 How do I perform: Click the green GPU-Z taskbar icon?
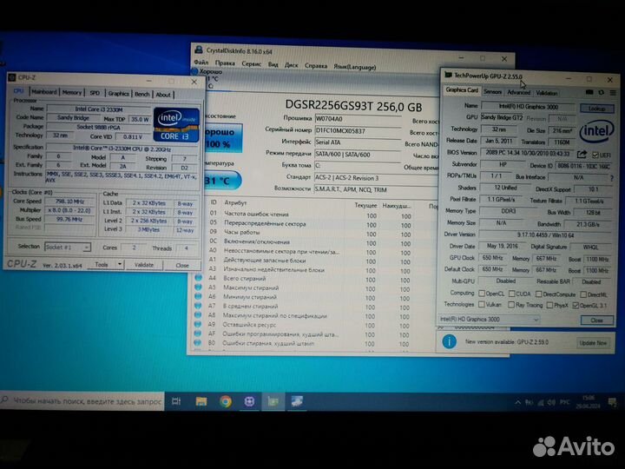[273, 401]
